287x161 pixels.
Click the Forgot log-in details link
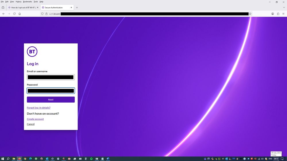point(38,108)
